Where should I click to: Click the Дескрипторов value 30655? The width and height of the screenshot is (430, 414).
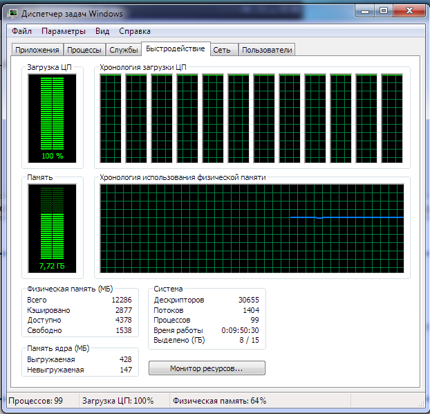point(248,300)
